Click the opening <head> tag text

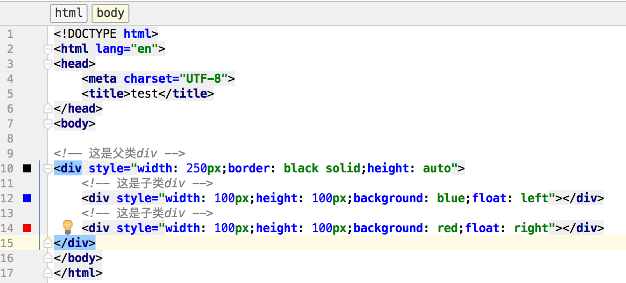[75, 64]
